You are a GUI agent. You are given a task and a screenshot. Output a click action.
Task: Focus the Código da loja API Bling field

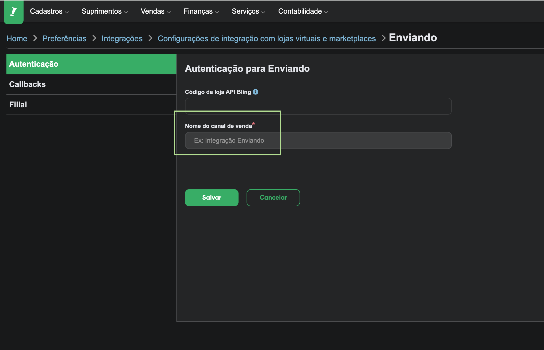coord(318,106)
